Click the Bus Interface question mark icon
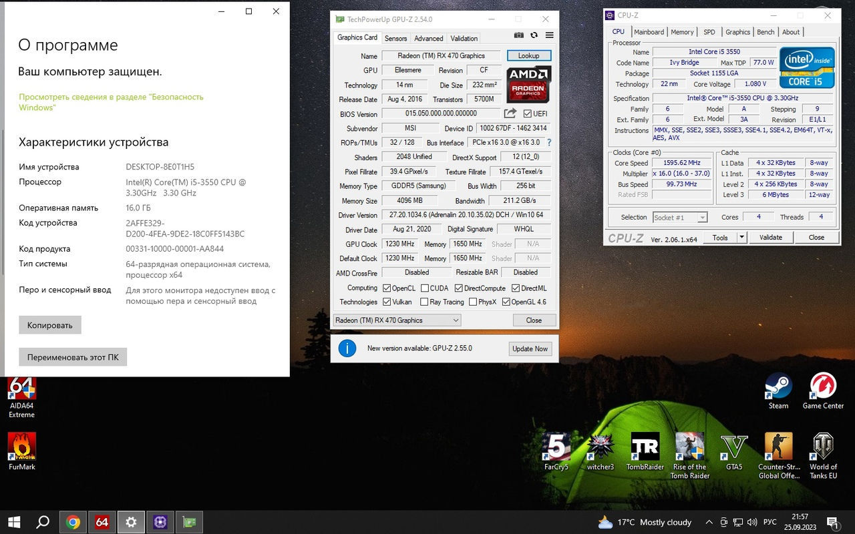 click(549, 142)
